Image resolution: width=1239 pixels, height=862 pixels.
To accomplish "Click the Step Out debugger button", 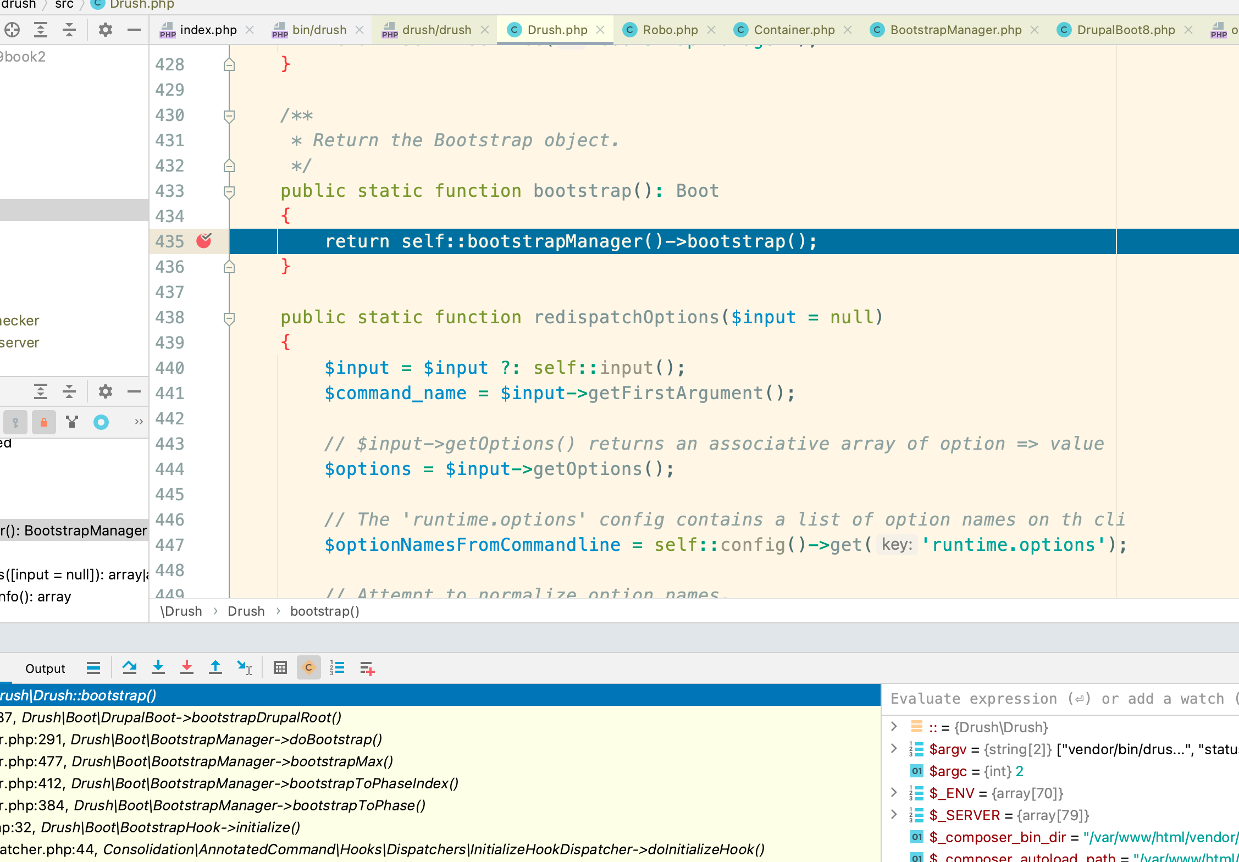I will [x=215, y=668].
